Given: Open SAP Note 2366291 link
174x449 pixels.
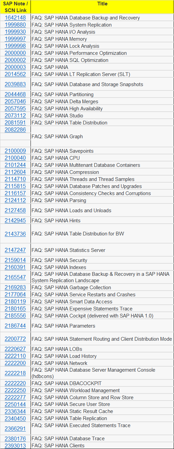Looking at the screenshot, I should pos(15,429).
